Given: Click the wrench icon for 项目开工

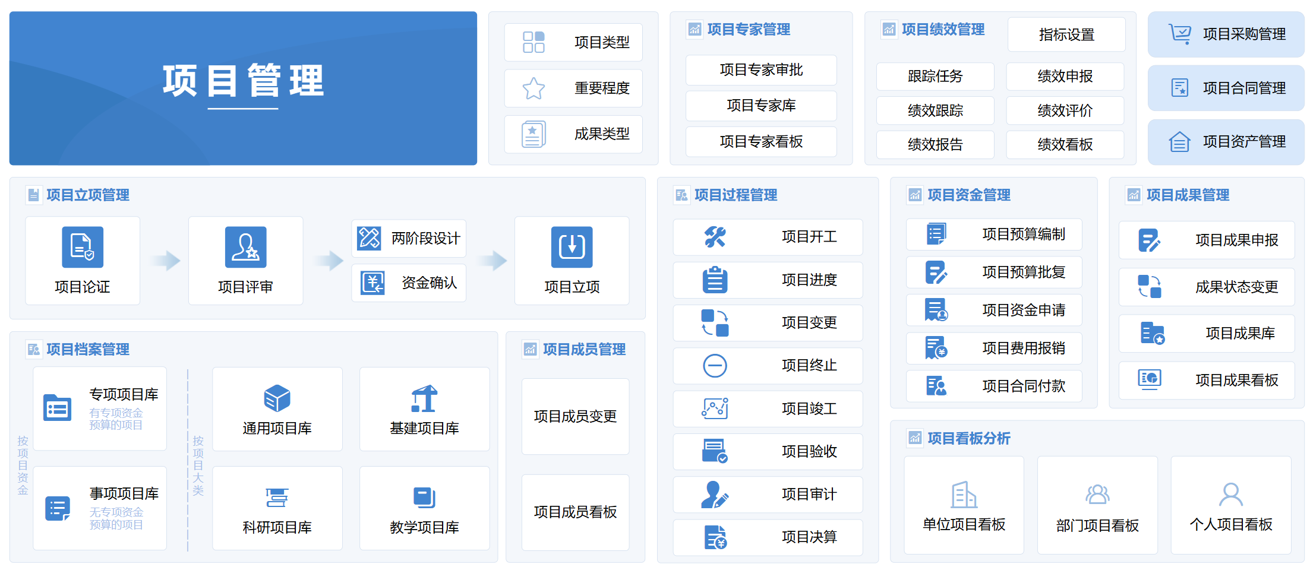Looking at the screenshot, I should (x=716, y=237).
